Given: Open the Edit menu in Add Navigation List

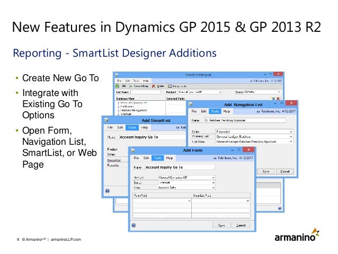Looking at the screenshot, I should (x=204, y=111).
